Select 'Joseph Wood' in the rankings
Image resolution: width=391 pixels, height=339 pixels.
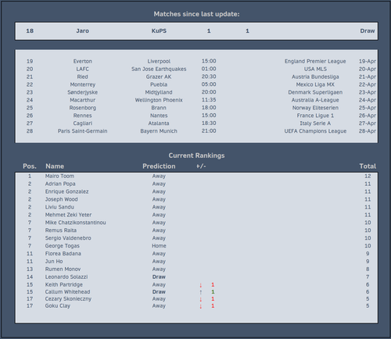tap(62, 199)
